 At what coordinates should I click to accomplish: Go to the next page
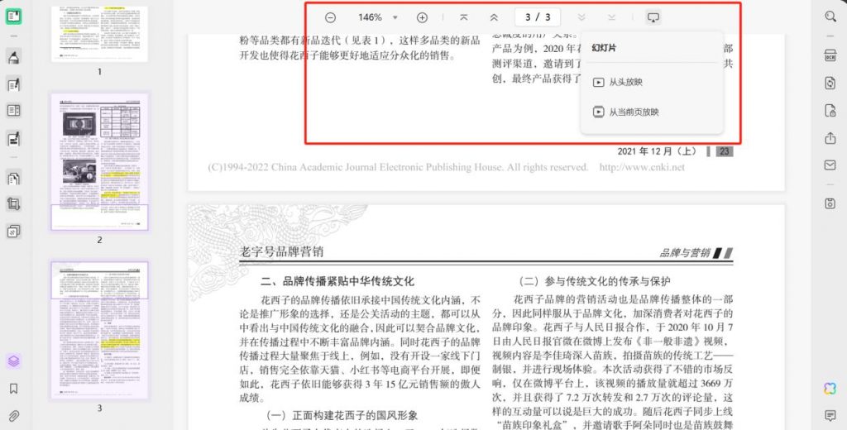(581, 17)
